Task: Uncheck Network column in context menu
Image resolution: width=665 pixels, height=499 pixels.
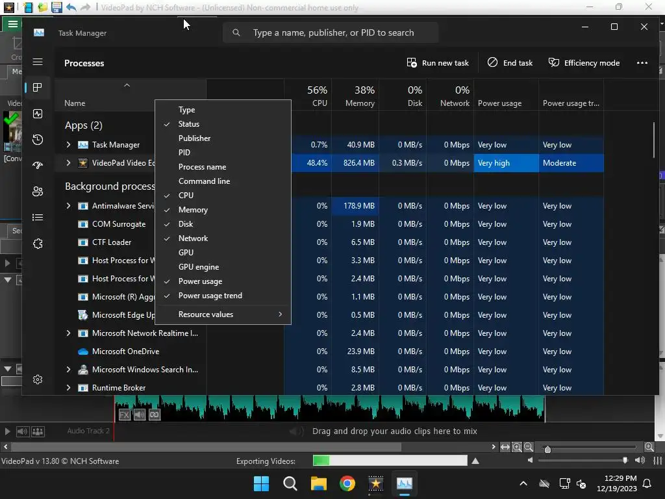Action: 223,238
